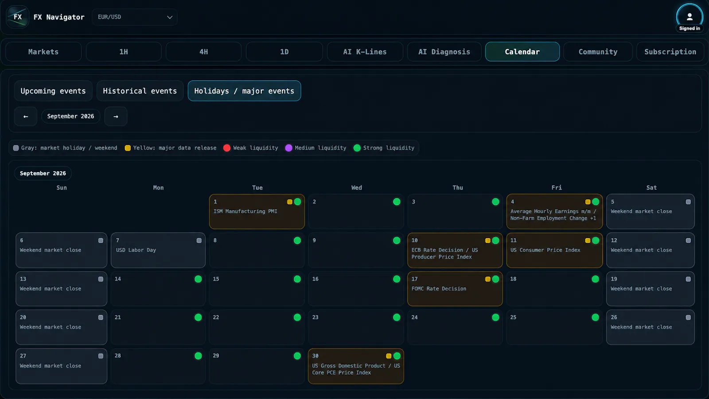Open the AI Diagnosis tab
The image size is (709, 399).
click(444, 52)
